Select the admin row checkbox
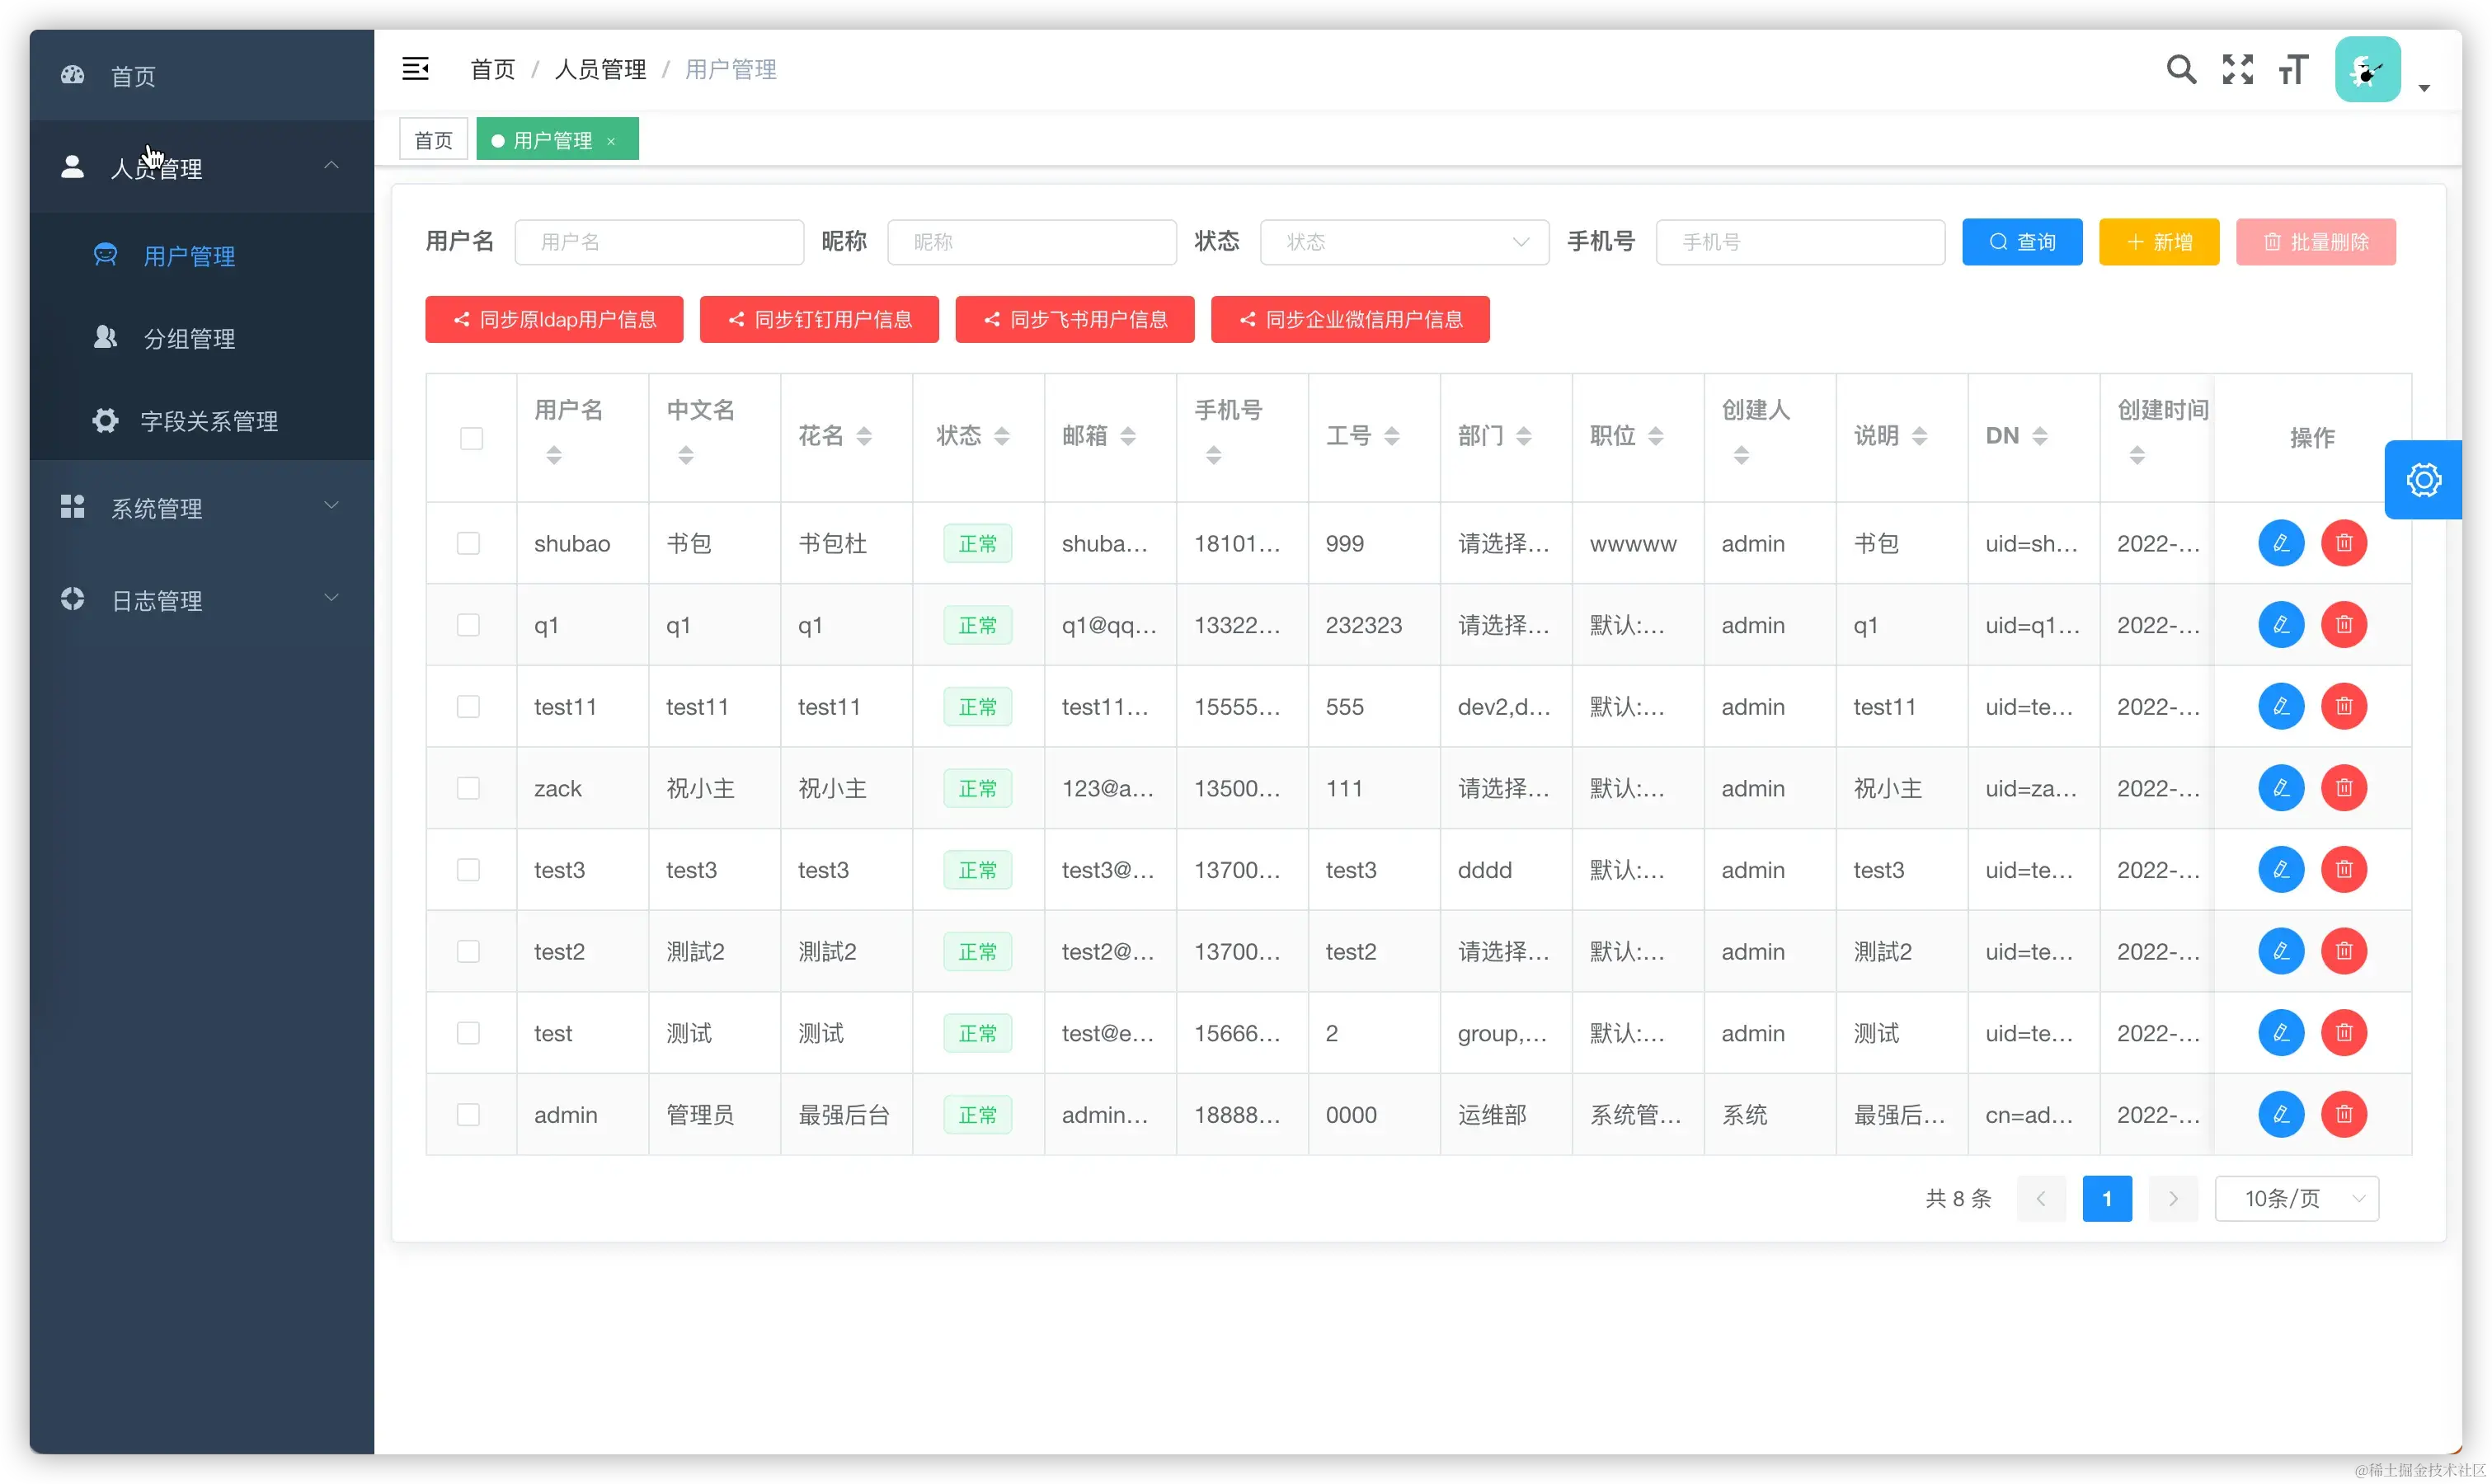The image size is (2492, 1484). tap(468, 1114)
